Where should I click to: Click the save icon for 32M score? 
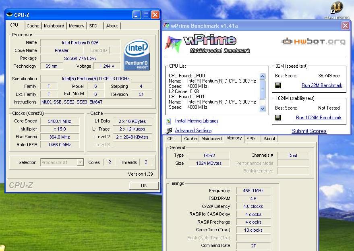tap(278, 85)
